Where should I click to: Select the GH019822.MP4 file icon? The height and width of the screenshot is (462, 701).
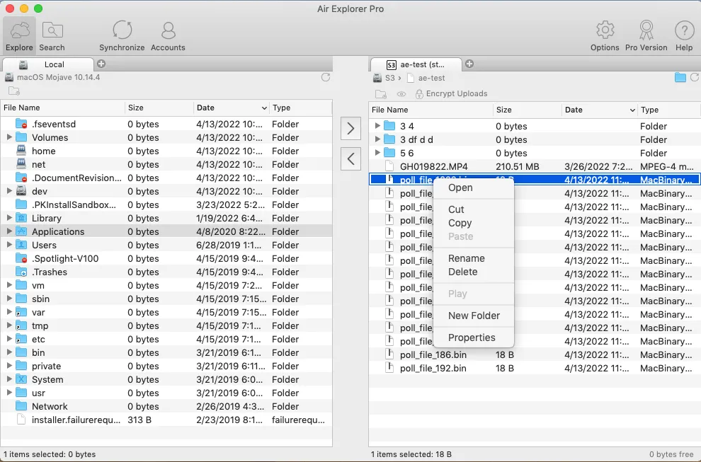pyautogui.click(x=389, y=166)
